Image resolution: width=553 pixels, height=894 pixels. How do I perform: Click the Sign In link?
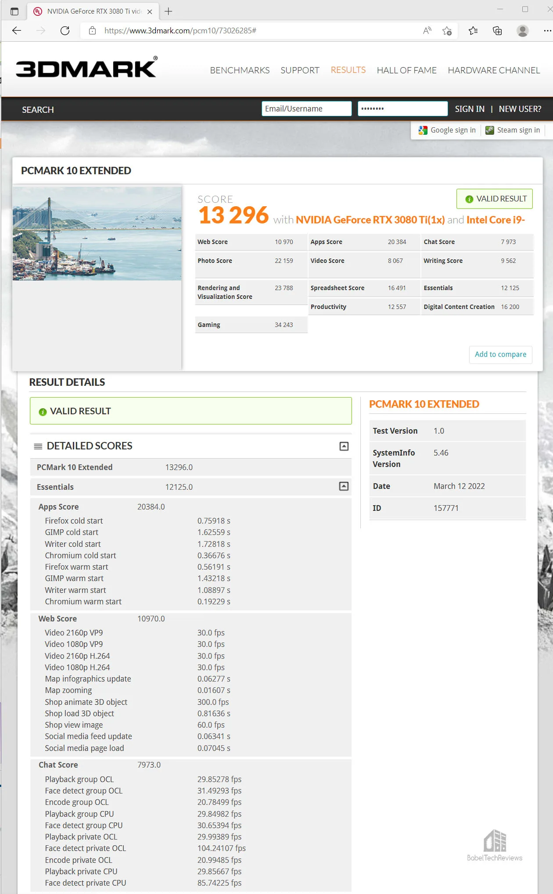point(470,109)
